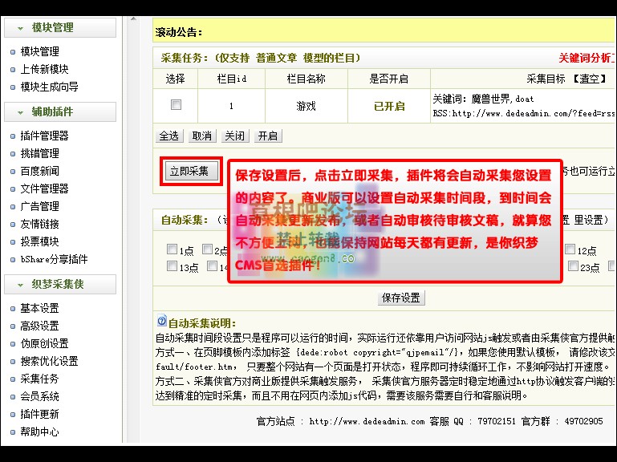This screenshot has height=462, width=617.
Task: Check the 13点 hour checkbox
Action: click(172, 266)
